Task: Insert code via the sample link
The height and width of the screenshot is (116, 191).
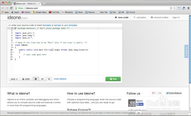Action: click(57, 25)
